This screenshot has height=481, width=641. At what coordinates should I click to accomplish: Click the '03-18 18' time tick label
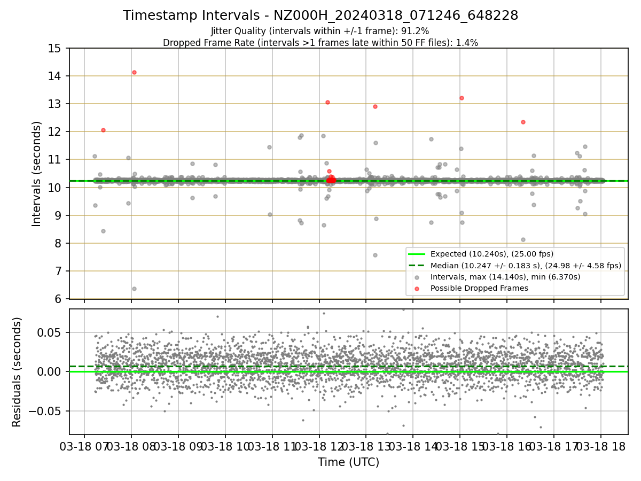601,446
